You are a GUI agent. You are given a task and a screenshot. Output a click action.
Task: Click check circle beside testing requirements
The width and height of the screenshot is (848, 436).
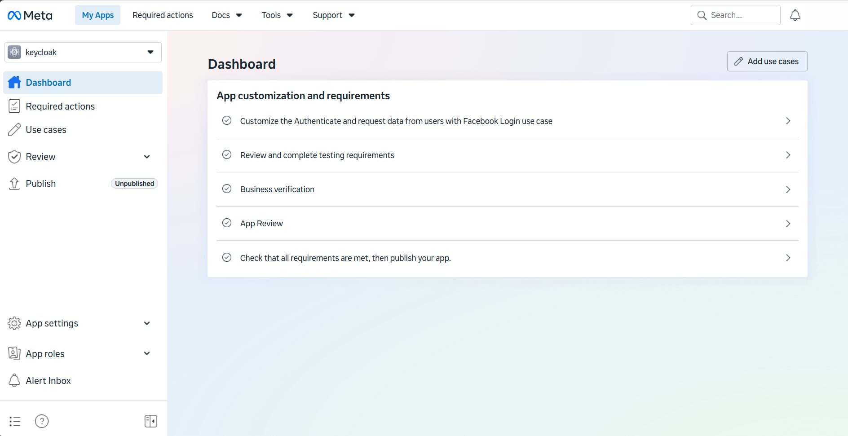click(x=227, y=154)
